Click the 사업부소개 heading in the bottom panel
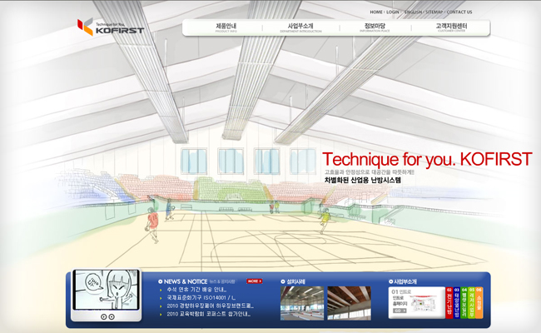Image resolution: width=541 pixels, height=333 pixels. [x=405, y=281]
